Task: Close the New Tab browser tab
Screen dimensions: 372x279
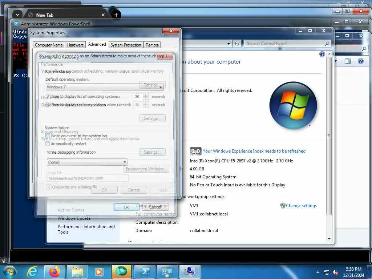Action: pos(103,15)
